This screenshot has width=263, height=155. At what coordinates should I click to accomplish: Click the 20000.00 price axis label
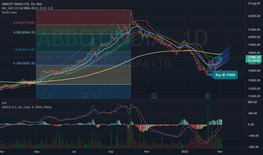[x=254, y=37]
